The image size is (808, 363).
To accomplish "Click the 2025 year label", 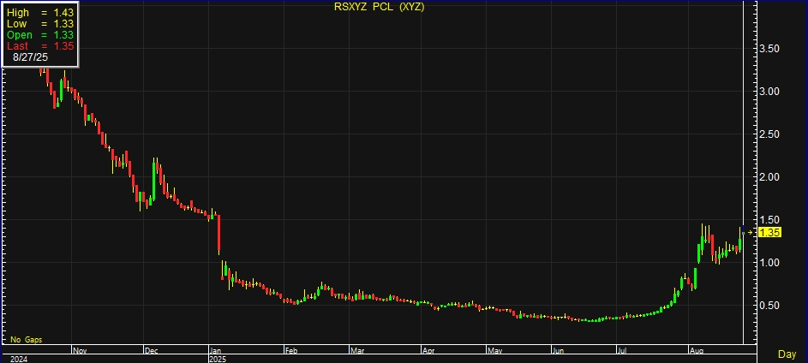I will 218,359.
